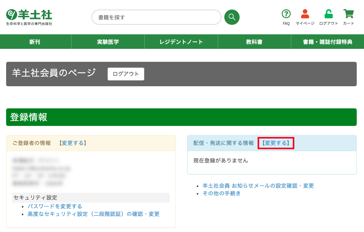Click the ログアウト padlock icon

click(x=328, y=14)
